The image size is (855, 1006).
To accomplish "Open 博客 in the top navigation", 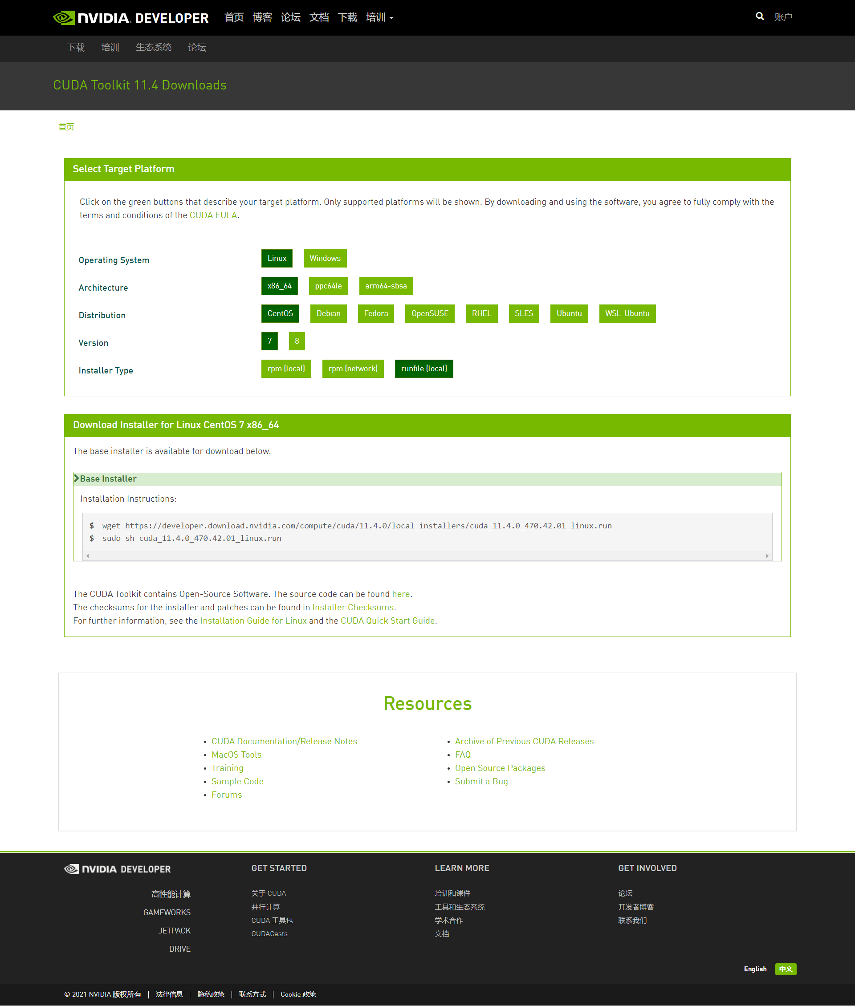I will click(262, 17).
